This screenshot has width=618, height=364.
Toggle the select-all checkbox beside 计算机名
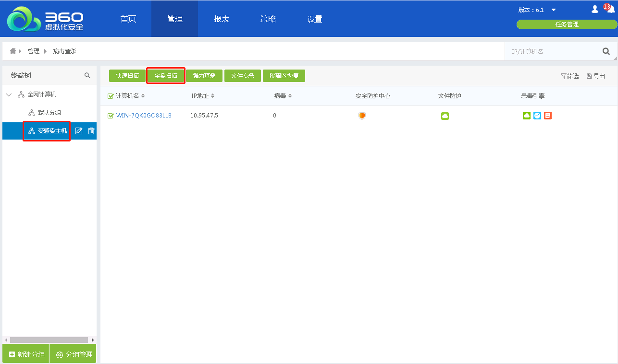point(111,96)
